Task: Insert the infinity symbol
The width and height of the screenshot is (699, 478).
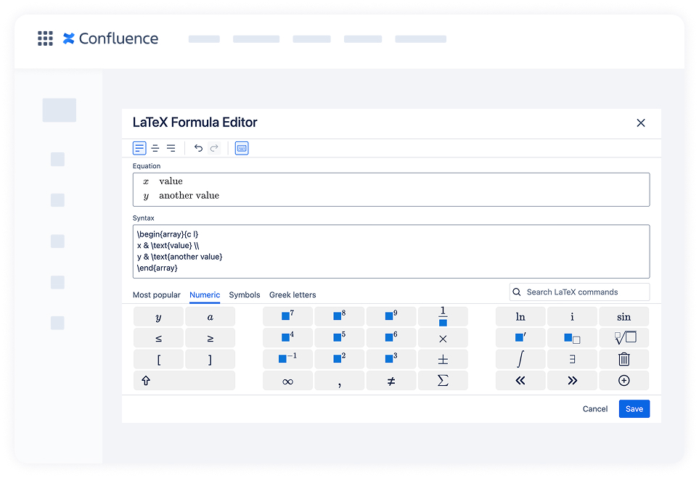Action: pos(287,381)
